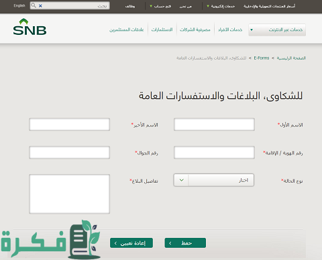Click the magnifier search icon

pos(34,5)
